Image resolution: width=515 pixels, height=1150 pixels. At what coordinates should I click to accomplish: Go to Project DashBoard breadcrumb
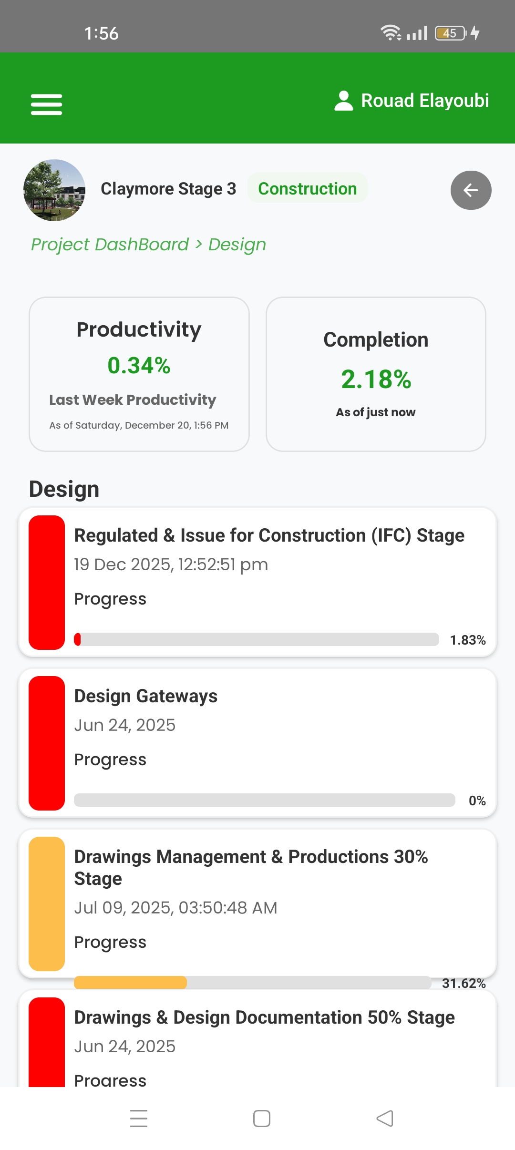coord(110,245)
